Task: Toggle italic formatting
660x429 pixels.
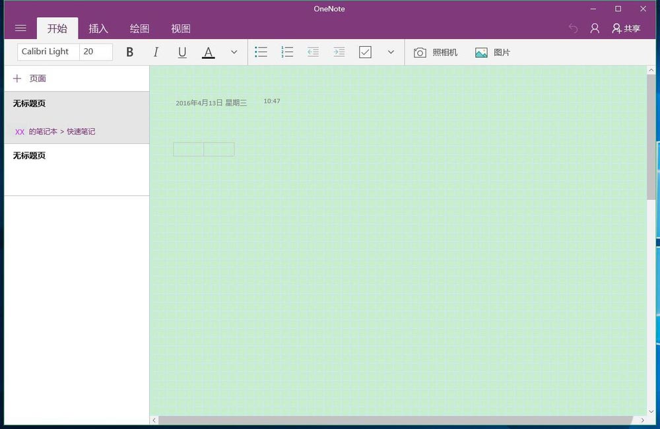Action: (x=156, y=51)
